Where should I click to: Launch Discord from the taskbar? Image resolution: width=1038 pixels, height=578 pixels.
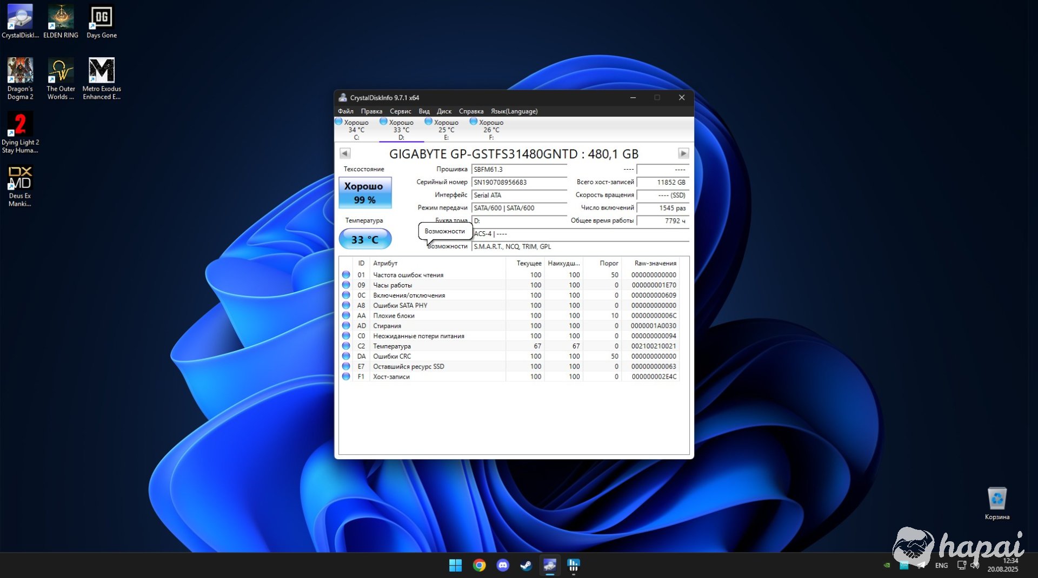pos(503,565)
